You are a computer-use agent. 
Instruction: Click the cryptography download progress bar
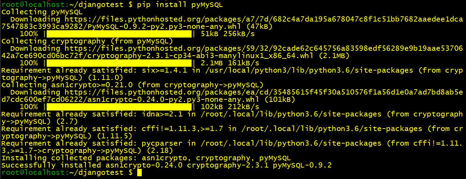click(x=119, y=63)
